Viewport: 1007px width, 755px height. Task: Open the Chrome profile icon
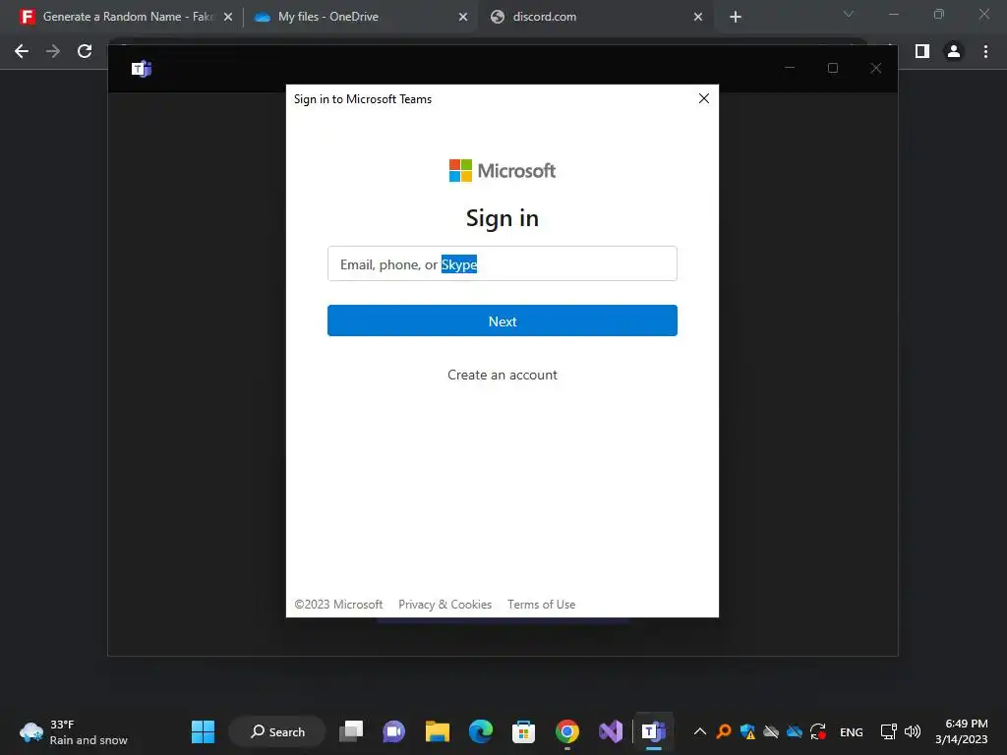(x=954, y=51)
